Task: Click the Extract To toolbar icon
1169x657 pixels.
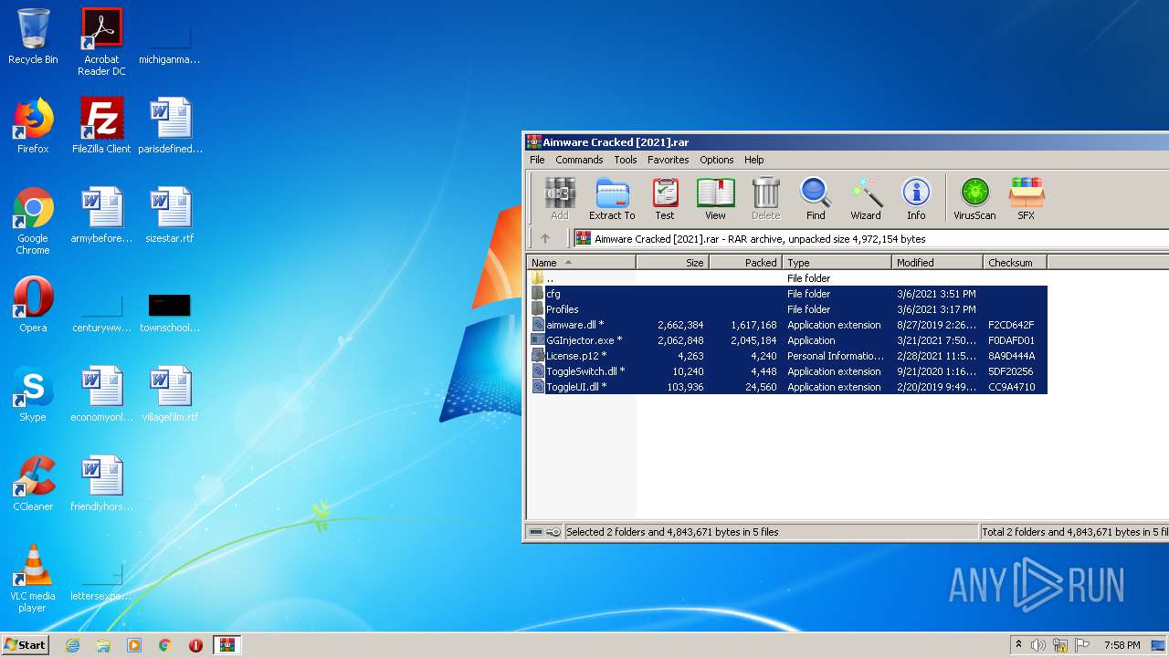Action: click(x=612, y=199)
